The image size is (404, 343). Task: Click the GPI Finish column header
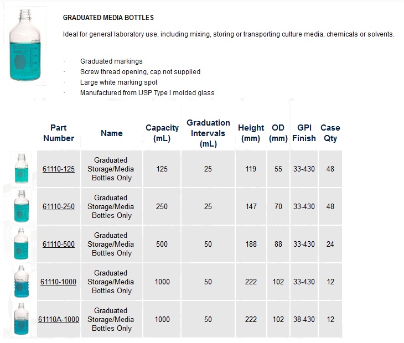304,133
